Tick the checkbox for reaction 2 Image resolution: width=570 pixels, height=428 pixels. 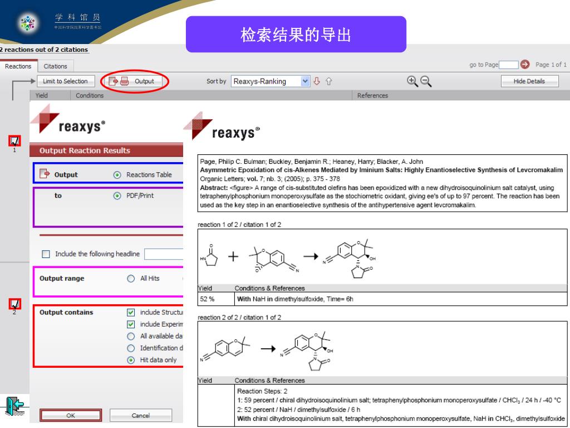(x=14, y=304)
